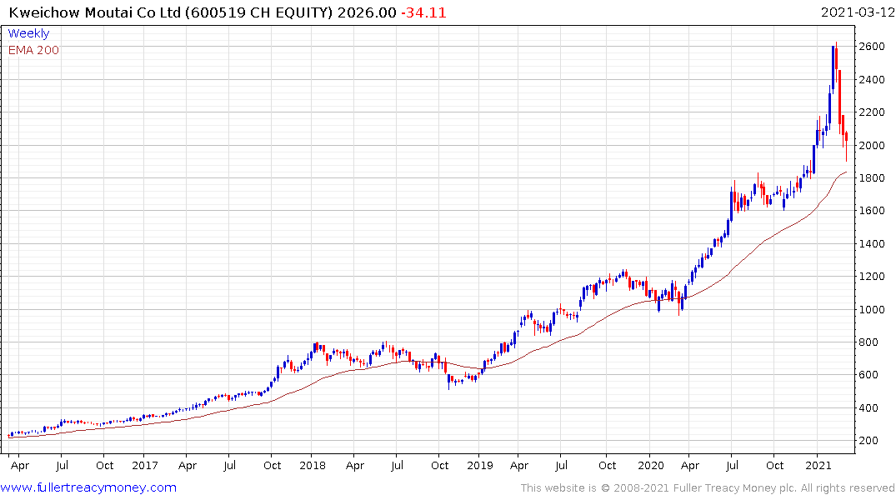Click the 2600 price axis label
Viewport: 896px width, 500px height.
tap(872, 47)
